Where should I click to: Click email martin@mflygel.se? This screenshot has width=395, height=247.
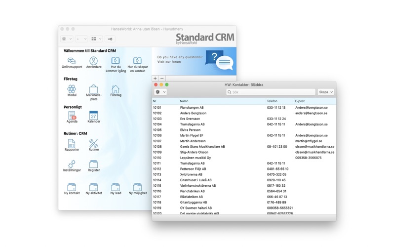[x=309, y=141]
